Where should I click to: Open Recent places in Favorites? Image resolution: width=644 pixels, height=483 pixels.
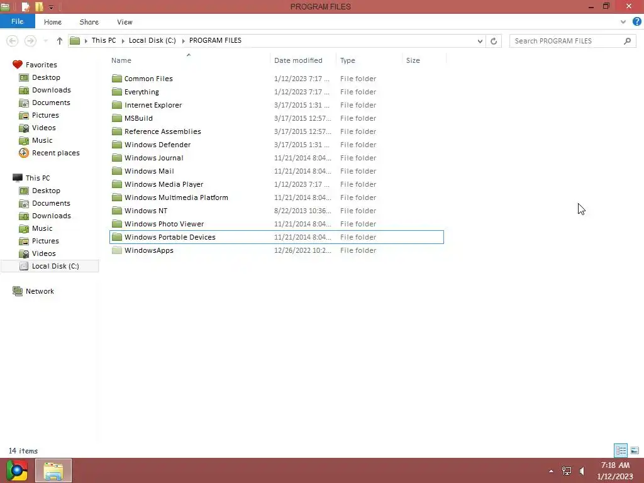[56, 153]
